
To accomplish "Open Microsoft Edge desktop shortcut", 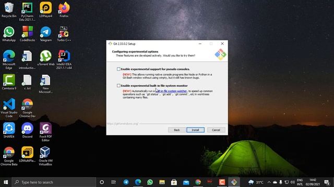I will pyautogui.click(x=9, y=60).
